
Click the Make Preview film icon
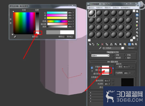[x=137, y=29]
